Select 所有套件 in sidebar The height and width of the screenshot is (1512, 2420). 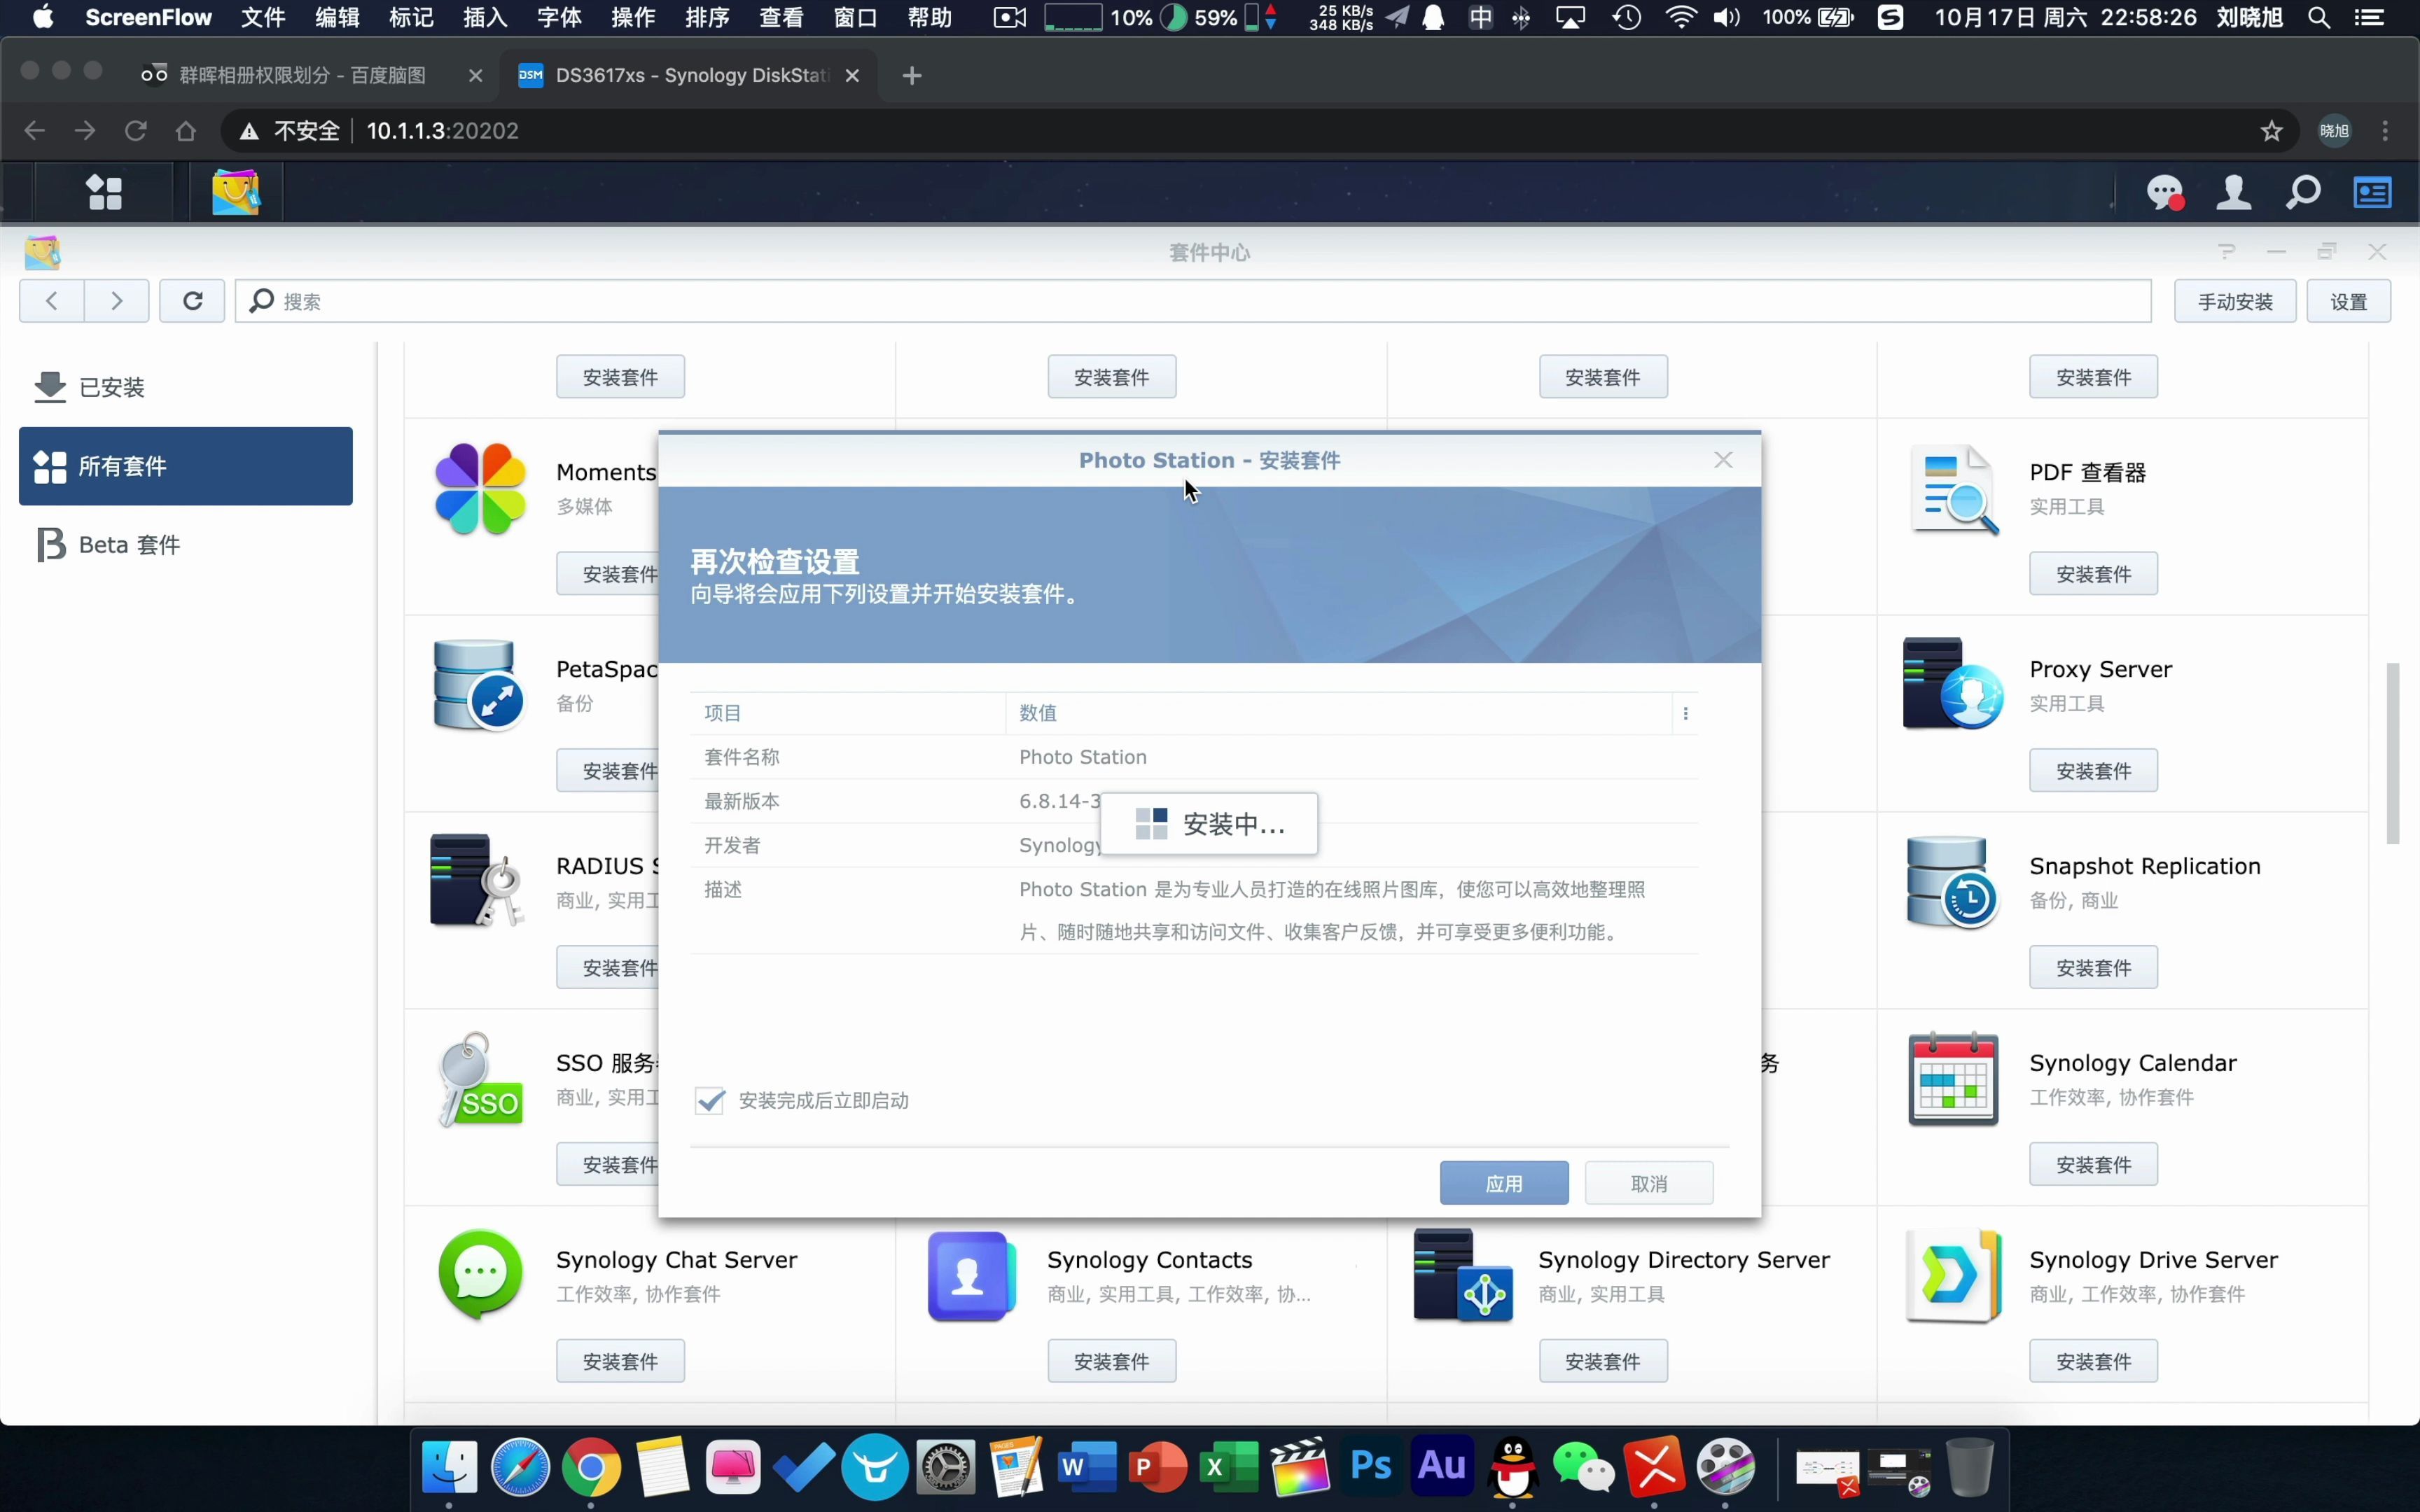click(x=186, y=466)
